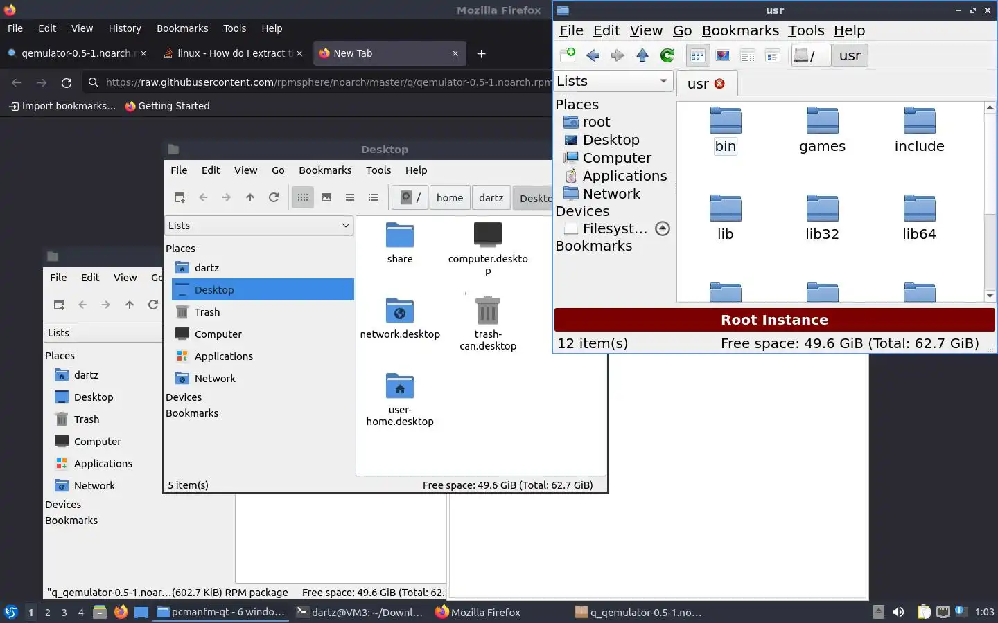This screenshot has height=623, width=998.
Task: Reload folder with green arrow in usr window
Action: (x=667, y=55)
